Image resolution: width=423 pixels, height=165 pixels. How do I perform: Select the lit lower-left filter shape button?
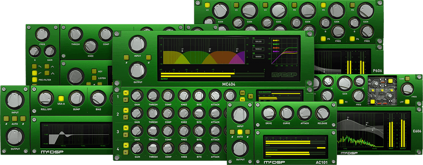pos(34,73)
